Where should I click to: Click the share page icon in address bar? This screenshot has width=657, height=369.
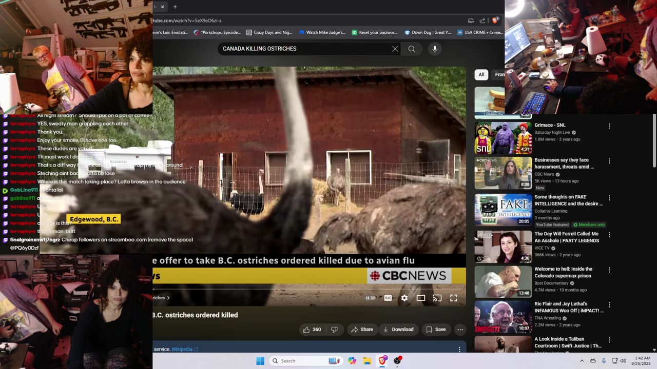[x=482, y=20]
